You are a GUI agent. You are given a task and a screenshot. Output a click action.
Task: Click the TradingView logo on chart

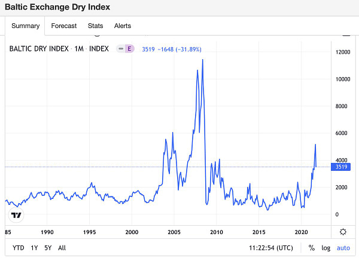pos(16,215)
